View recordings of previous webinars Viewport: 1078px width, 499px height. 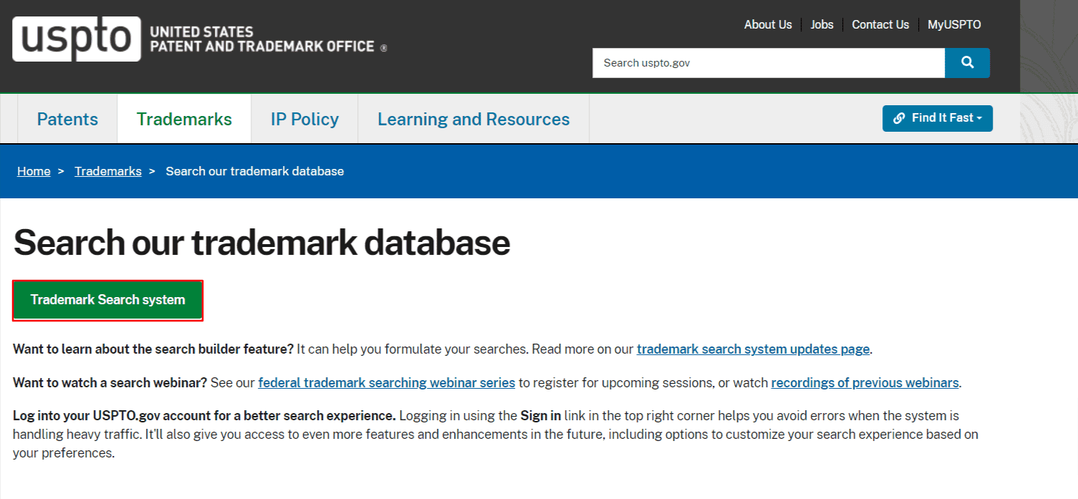[x=865, y=382]
